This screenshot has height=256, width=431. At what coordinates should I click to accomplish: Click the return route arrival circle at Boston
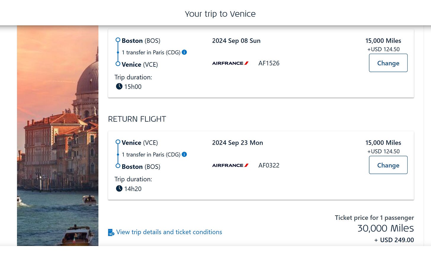pyautogui.click(x=118, y=166)
